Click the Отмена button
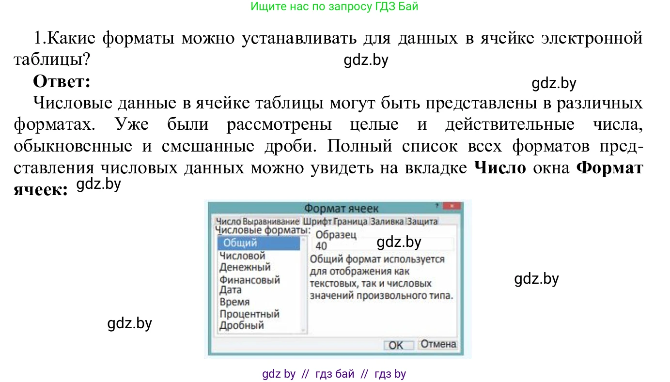The image size is (670, 382). 437,345
